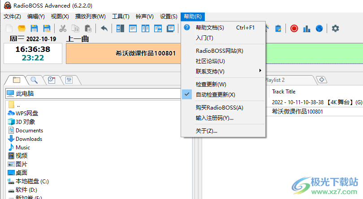Select the 【4K 舞台】 playlist track
The height and width of the screenshot is (199, 363).
(x=316, y=102)
